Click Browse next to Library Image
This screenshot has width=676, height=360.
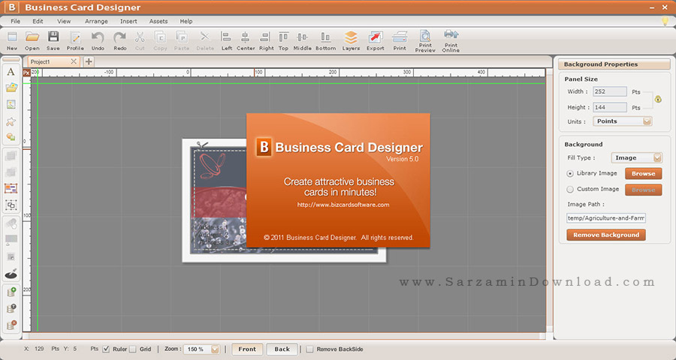[x=643, y=173]
